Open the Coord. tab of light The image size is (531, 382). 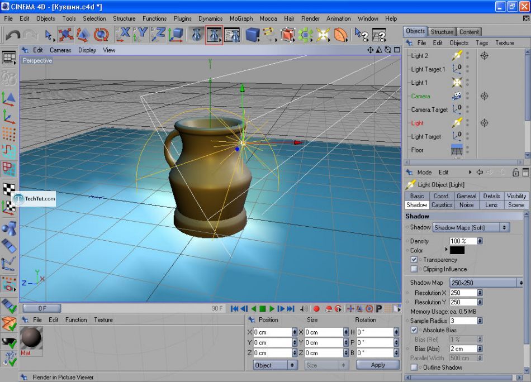coord(441,196)
